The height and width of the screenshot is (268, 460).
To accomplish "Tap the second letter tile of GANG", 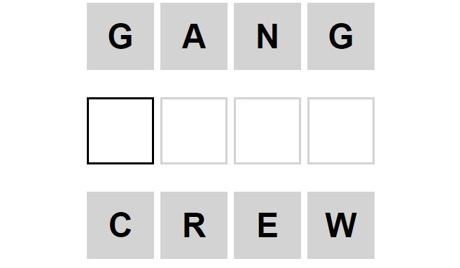I will click(x=194, y=36).
